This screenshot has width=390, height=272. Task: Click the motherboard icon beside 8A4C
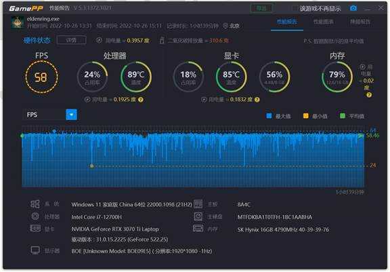[198, 203]
